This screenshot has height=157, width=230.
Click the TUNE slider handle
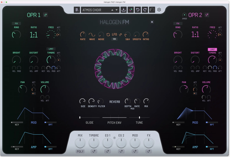(x=139, y=117)
